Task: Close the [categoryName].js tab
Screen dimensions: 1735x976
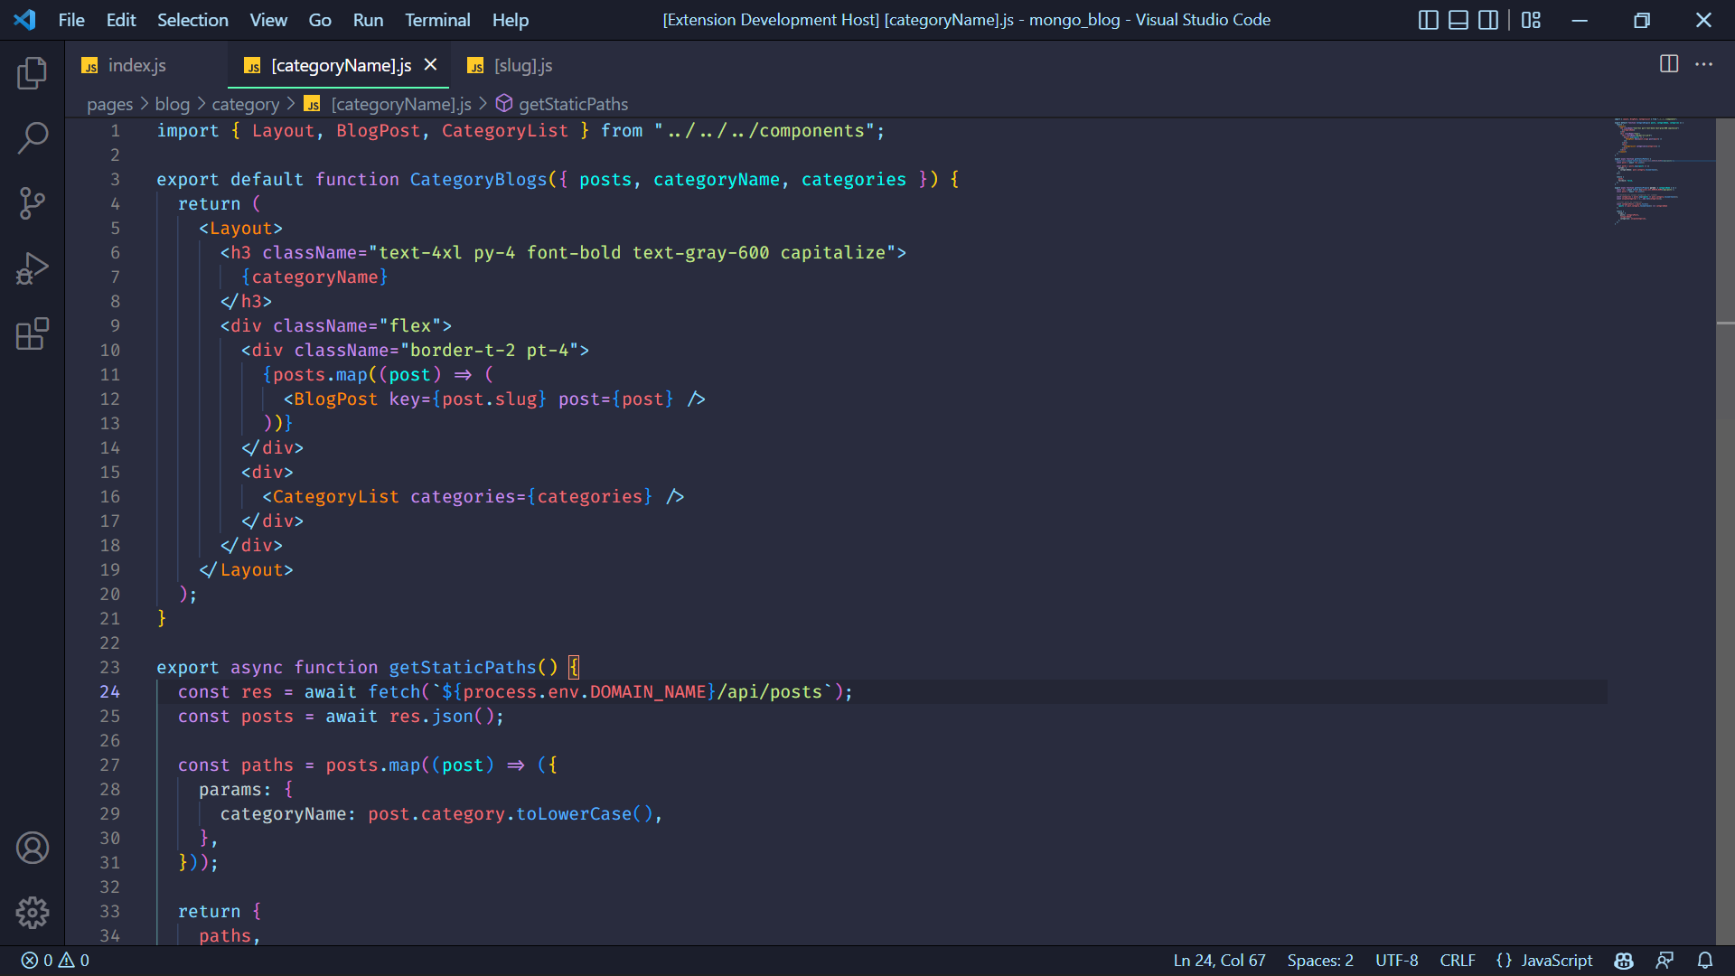Action: (x=430, y=65)
